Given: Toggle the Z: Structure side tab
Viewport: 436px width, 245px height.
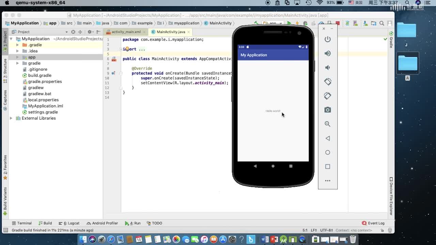Looking at the screenshot, I should coord(5,71).
